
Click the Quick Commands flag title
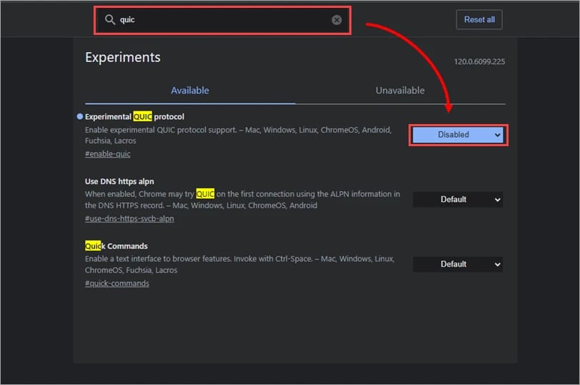[116, 246]
